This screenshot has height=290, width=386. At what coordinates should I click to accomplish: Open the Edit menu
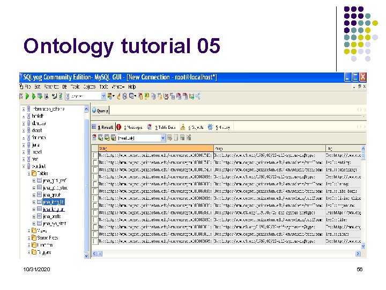[37, 86]
